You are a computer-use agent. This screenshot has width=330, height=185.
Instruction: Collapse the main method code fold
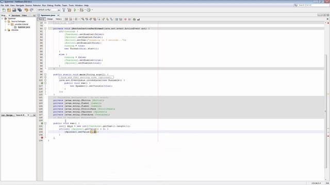point(45,75)
